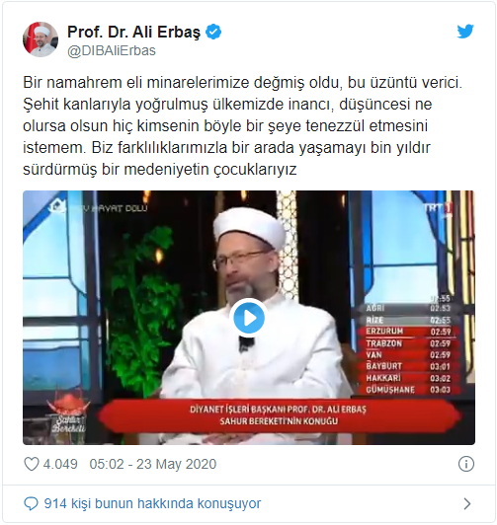Screen dimensions: 497x525
Task: Like the tweet with heart icon
Action: [32, 464]
